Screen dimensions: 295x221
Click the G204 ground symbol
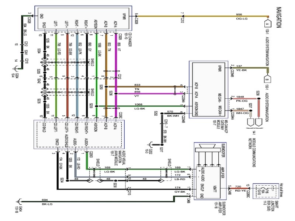click(x=15, y=69)
